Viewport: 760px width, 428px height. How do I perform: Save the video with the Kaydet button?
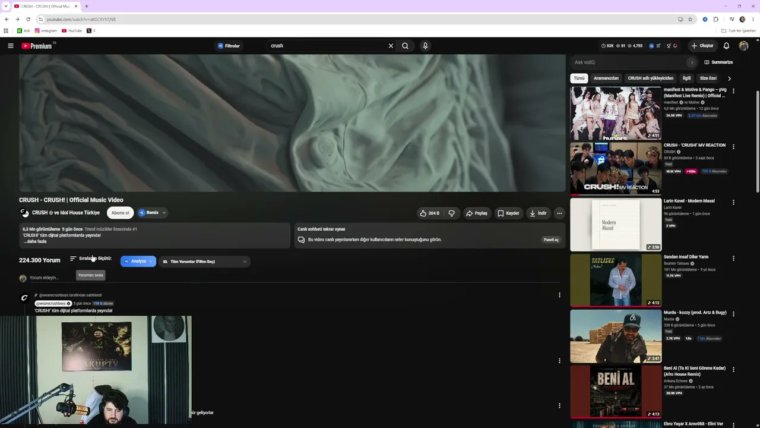click(x=508, y=213)
